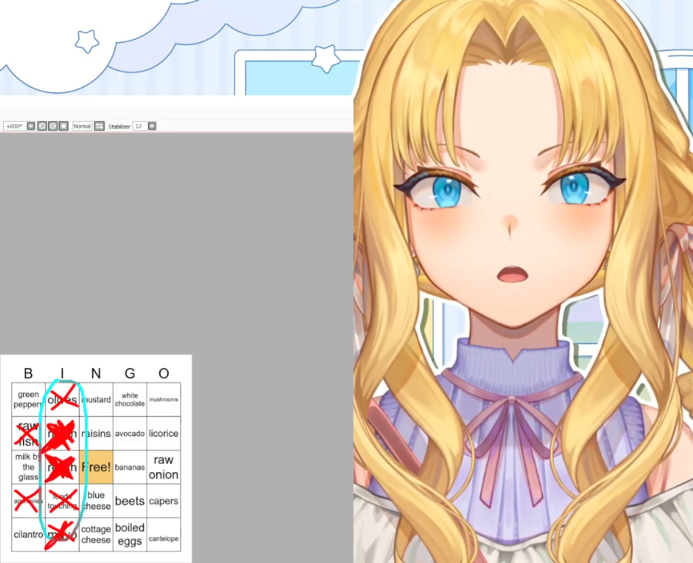
Task: Click the crossed-out "olives" bingo cell
Action: [62, 399]
